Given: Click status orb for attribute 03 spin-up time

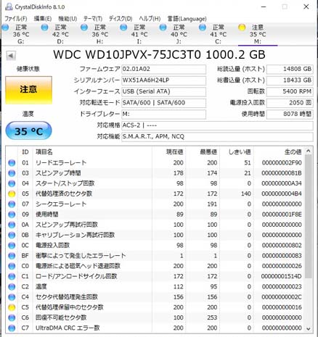Looking at the screenshot, I should click(x=12, y=173).
